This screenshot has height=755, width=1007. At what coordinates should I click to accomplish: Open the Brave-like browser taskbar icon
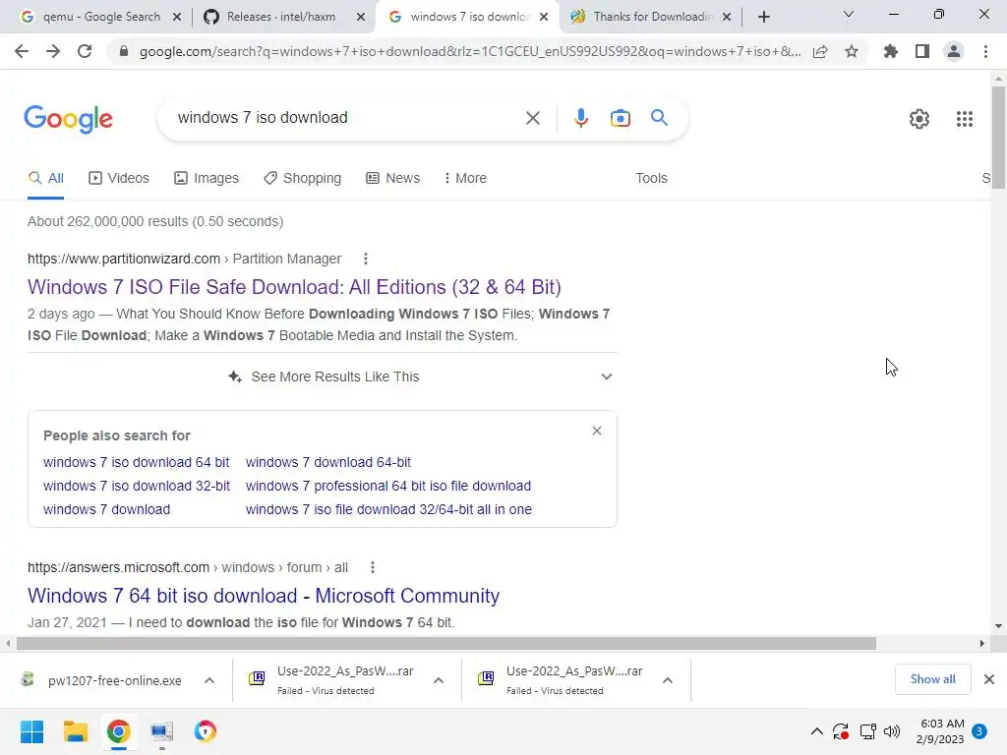(x=205, y=731)
